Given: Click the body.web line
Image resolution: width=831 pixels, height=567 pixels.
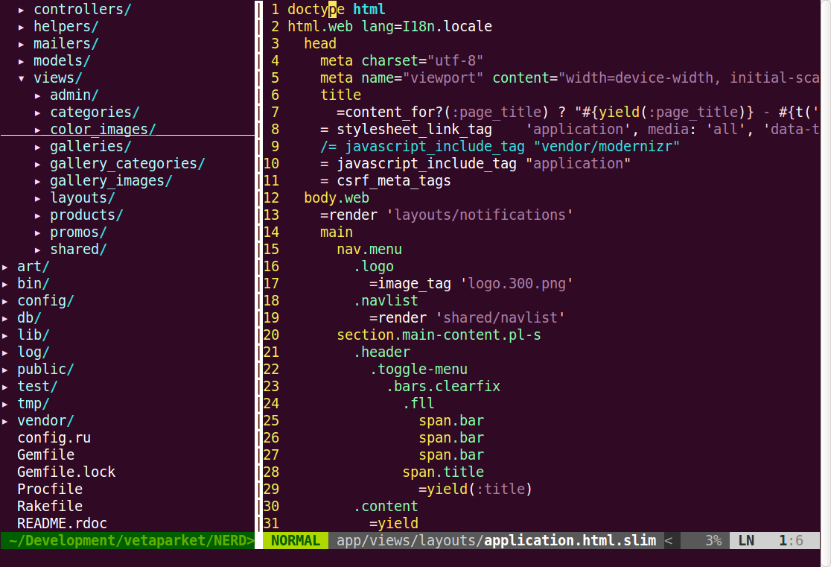Looking at the screenshot, I should 337,197.
